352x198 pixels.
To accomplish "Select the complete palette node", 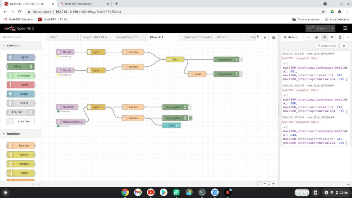I will coord(21,76).
